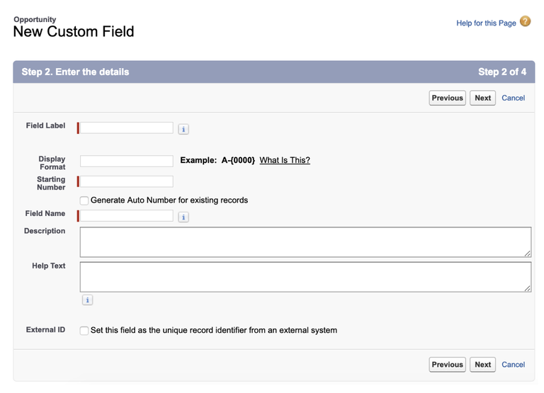Click info icon beside Field Name input
Image resolution: width=544 pixels, height=393 pixels.
tap(183, 217)
